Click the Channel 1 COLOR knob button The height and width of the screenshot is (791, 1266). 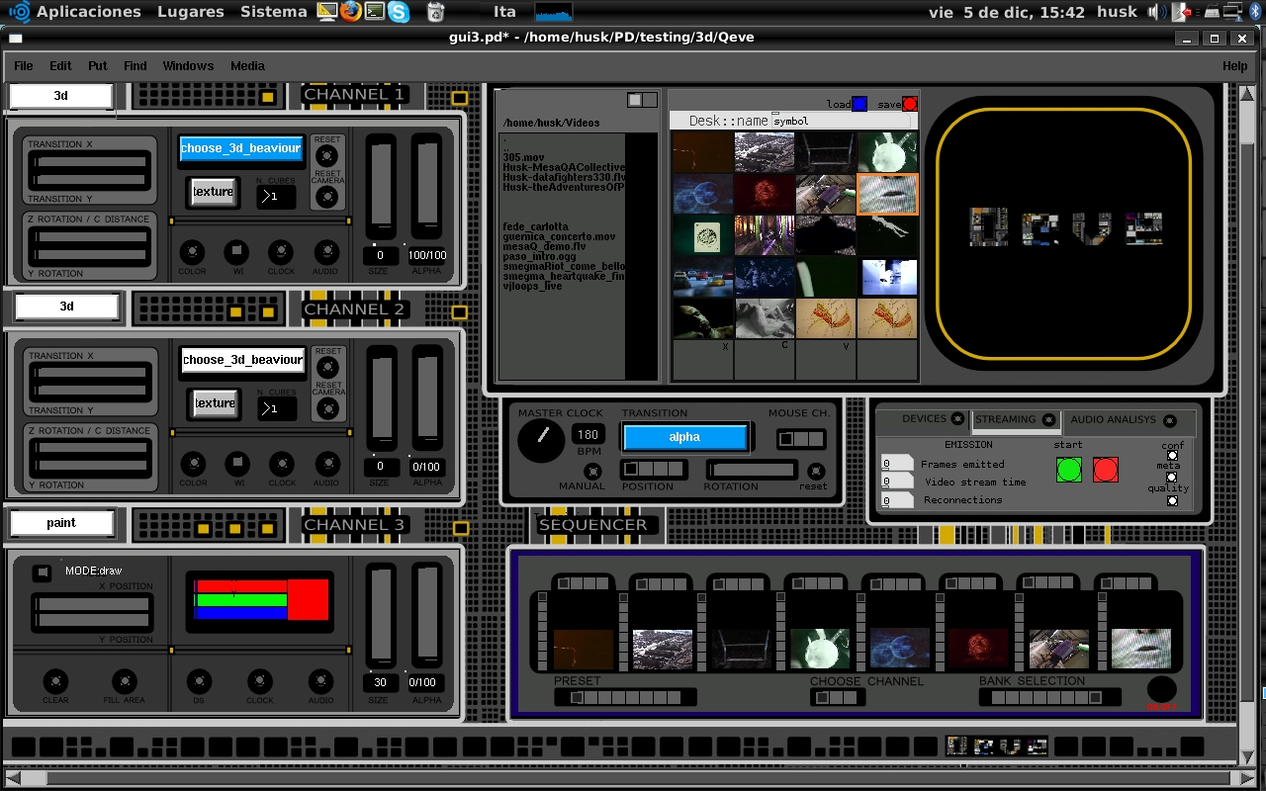coord(192,251)
